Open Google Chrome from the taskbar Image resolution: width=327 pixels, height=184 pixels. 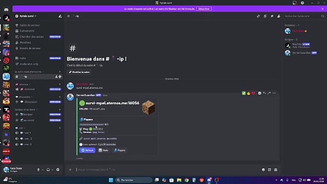pyautogui.click(x=186, y=180)
